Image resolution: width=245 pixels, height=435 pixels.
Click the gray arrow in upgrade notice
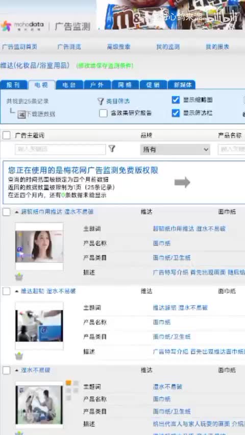click(182, 182)
